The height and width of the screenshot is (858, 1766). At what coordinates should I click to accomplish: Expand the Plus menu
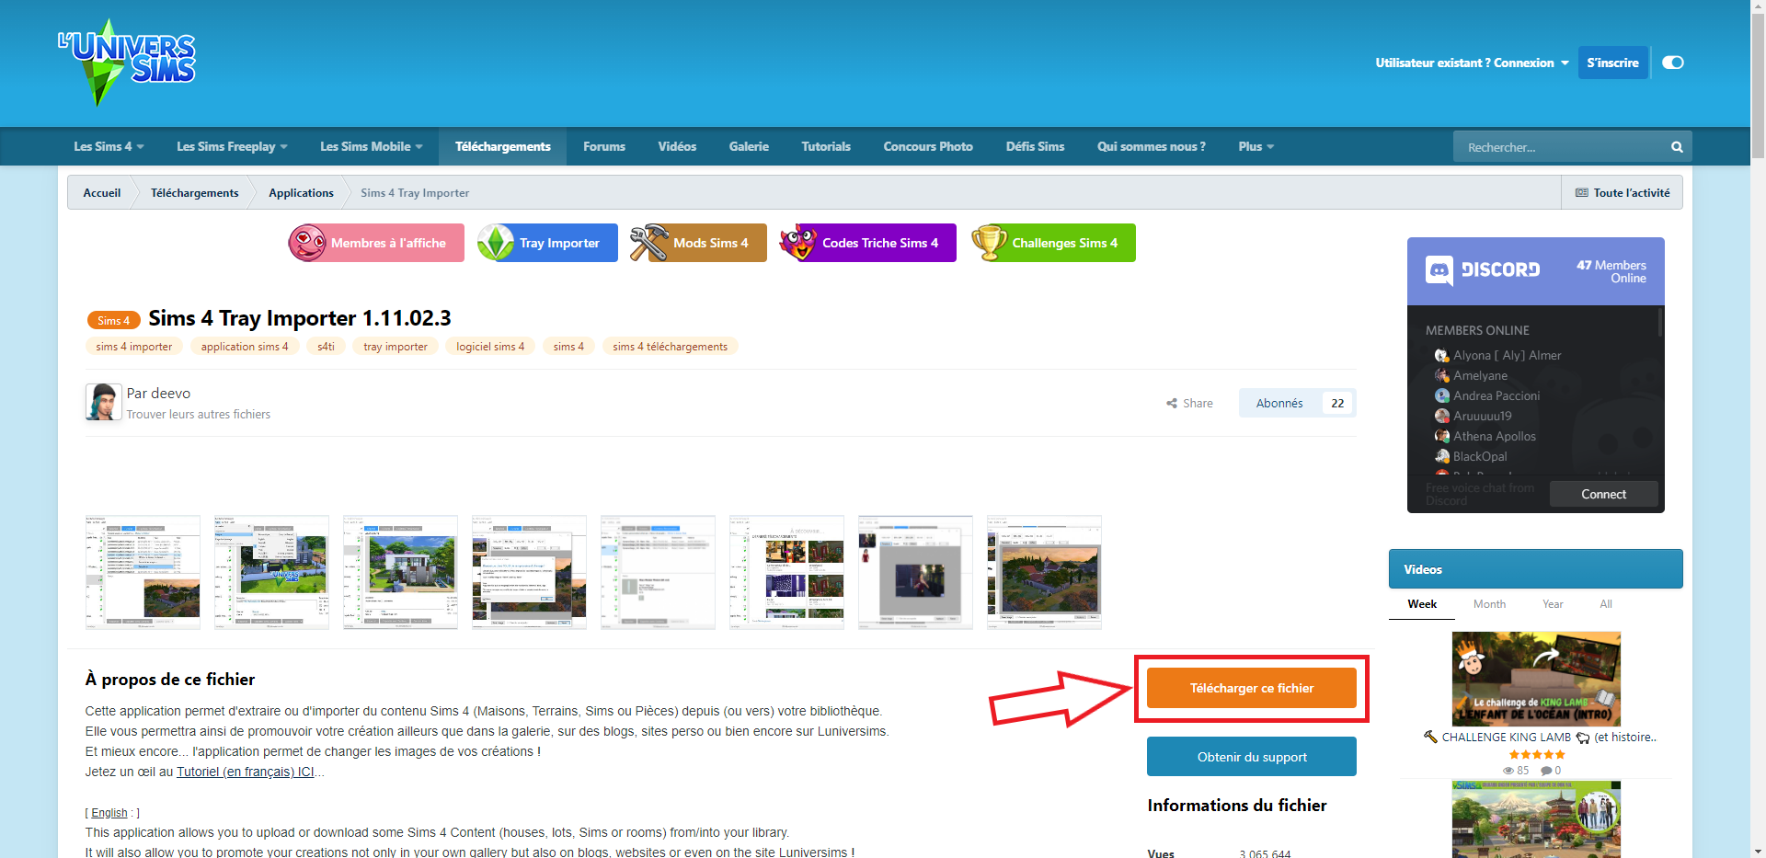point(1256,147)
